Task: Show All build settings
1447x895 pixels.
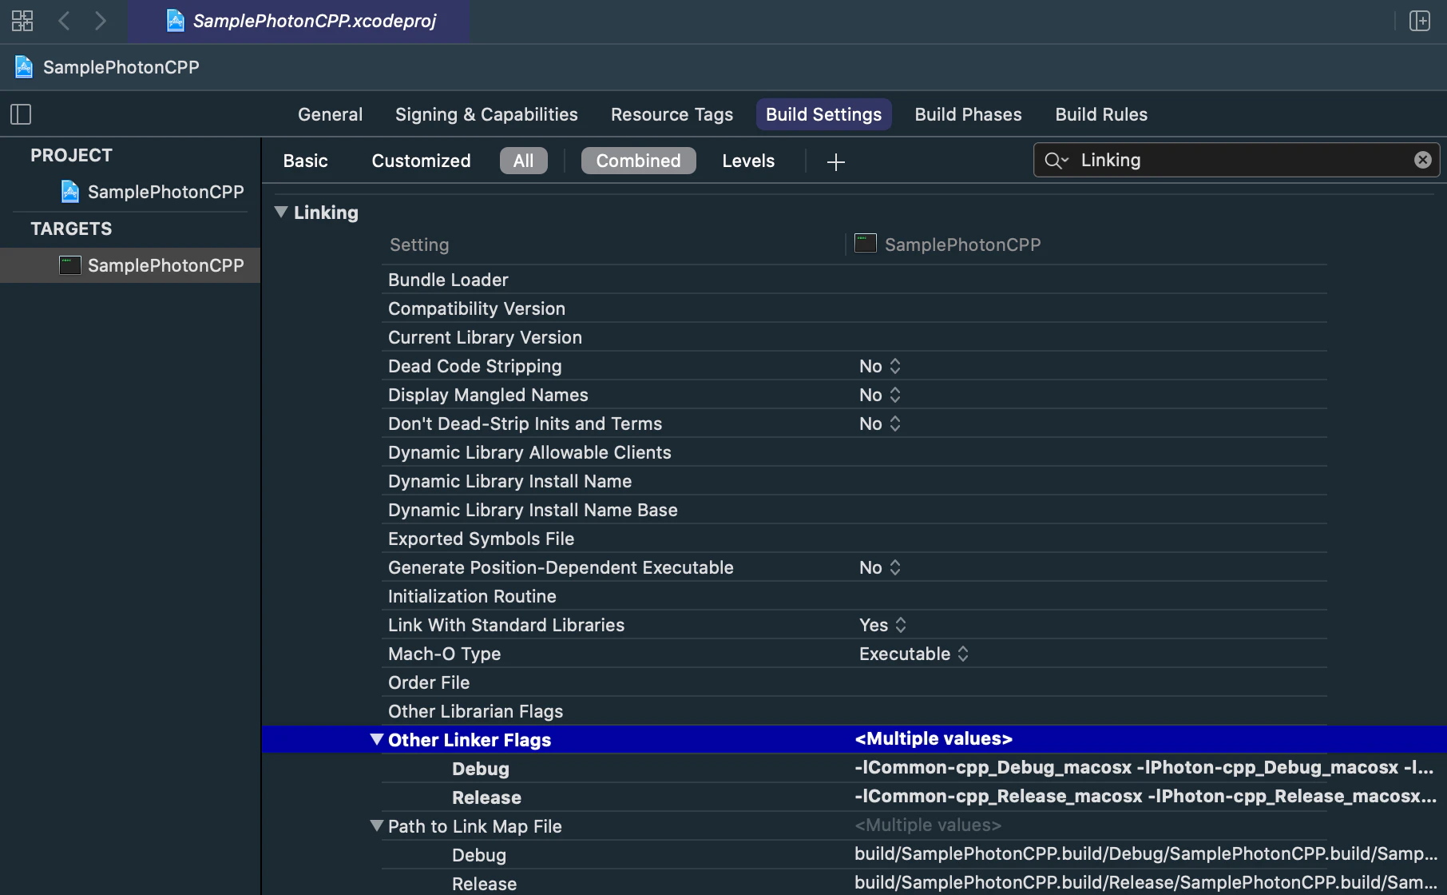Action: [x=524, y=161]
